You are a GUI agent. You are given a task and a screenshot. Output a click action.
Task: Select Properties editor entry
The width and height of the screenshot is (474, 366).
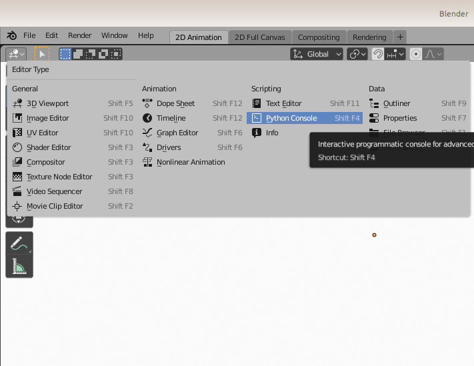point(418,118)
